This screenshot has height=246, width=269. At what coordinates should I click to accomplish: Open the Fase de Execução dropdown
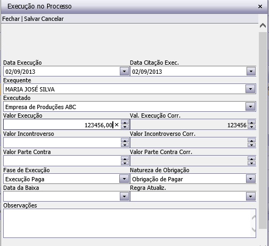tap(124, 179)
